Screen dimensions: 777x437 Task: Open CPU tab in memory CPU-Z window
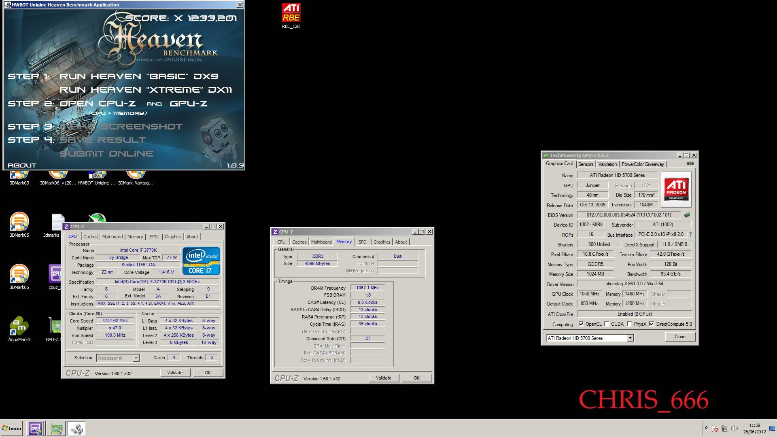281,242
